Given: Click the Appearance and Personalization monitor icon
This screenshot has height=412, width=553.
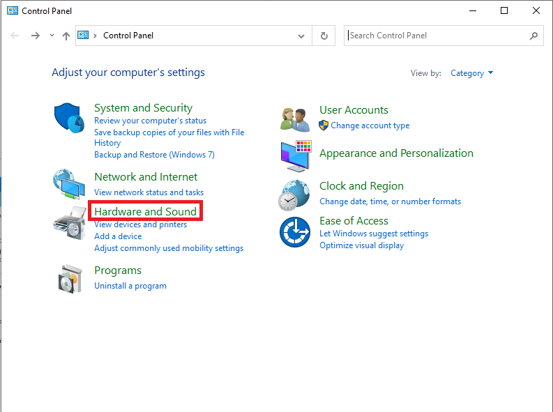Looking at the screenshot, I should coord(296,155).
